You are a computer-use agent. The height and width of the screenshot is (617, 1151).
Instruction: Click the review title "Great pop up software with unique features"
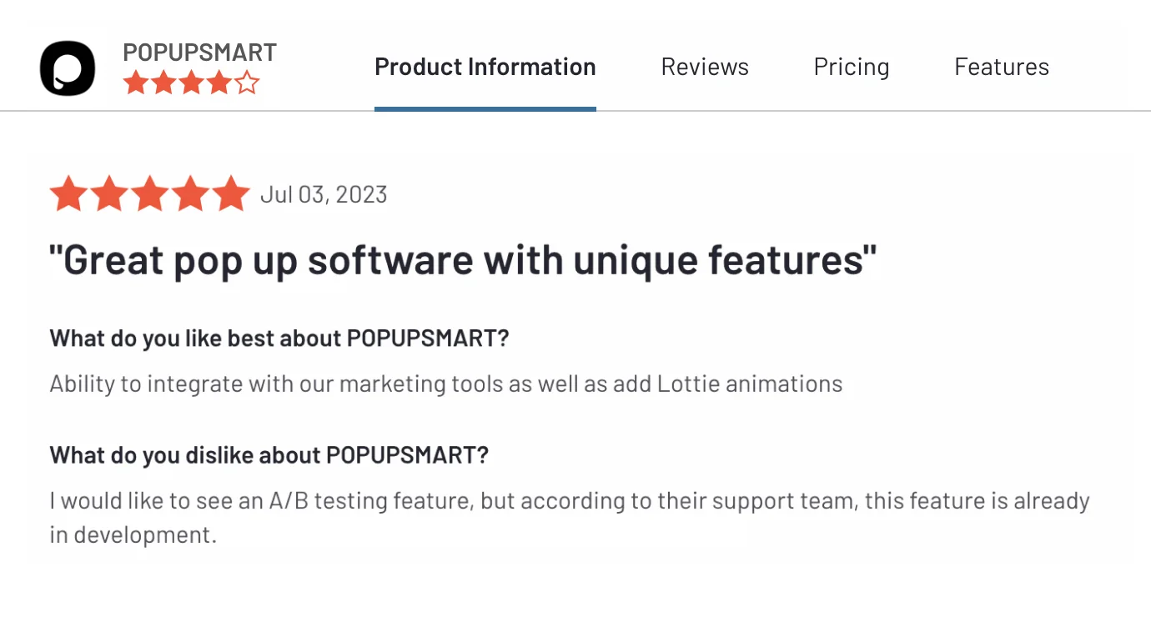coord(464,260)
